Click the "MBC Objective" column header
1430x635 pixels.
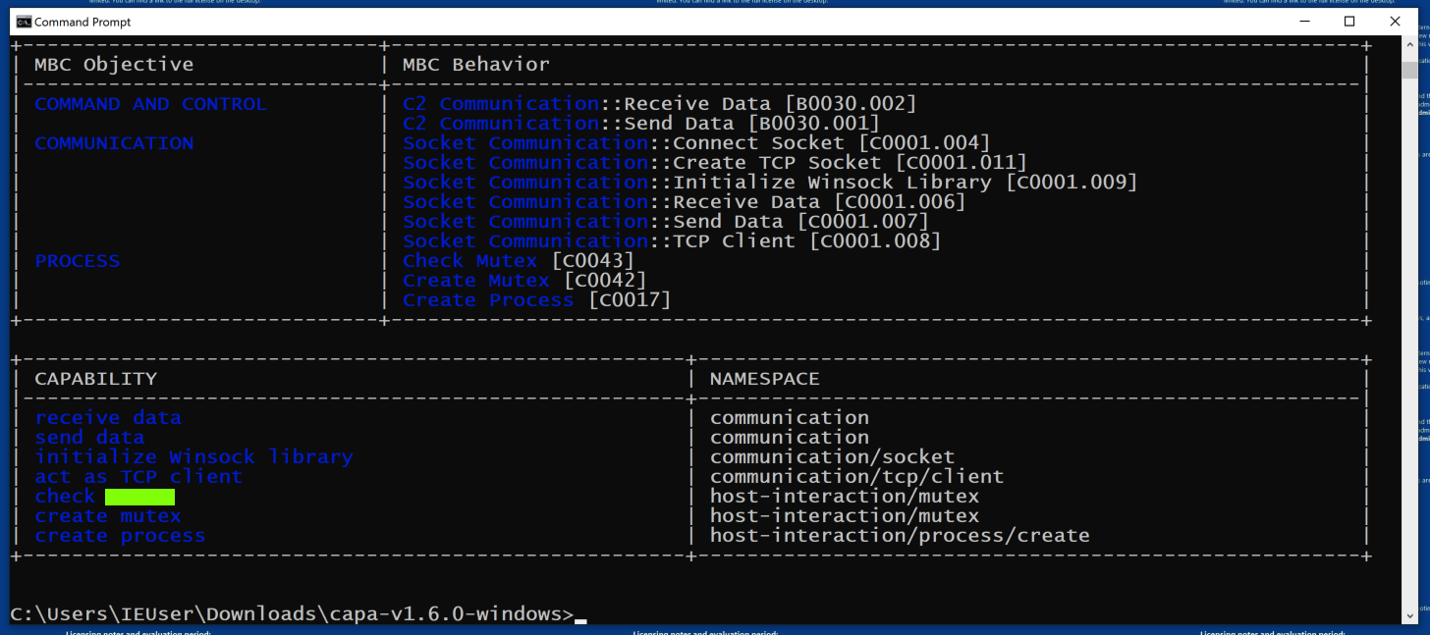[x=114, y=65]
